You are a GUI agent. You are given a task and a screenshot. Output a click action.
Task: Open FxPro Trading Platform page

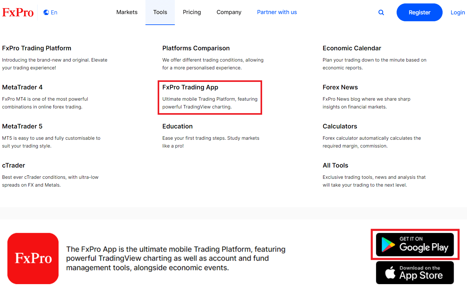point(37,48)
